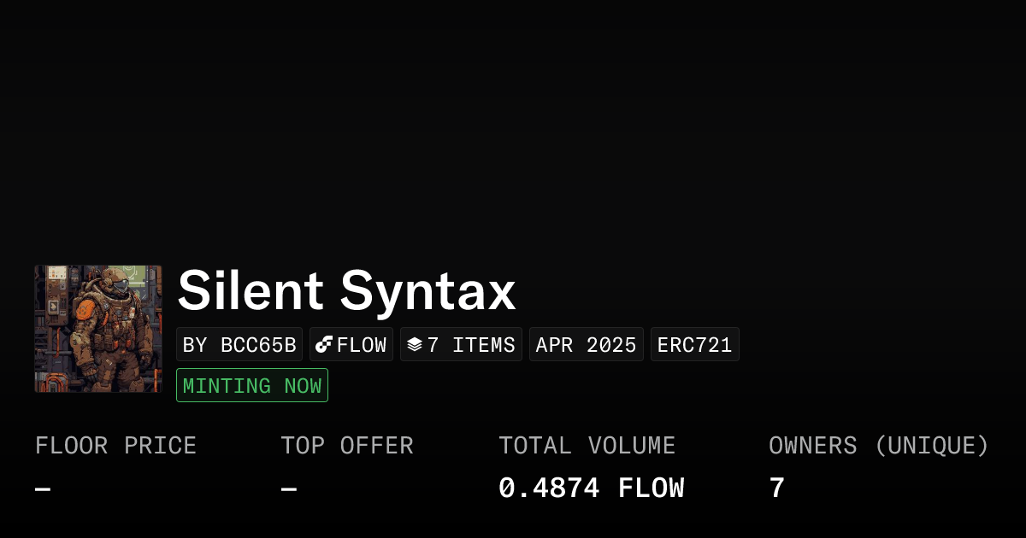Click the ERC721 token standard badge

point(695,345)
